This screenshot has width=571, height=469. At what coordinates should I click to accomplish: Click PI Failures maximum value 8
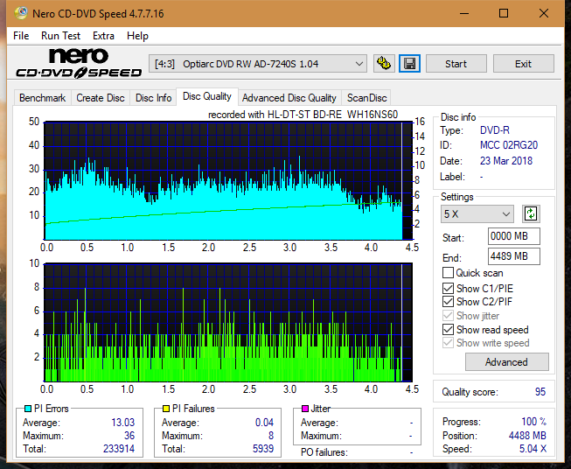(x=271, y=436)
